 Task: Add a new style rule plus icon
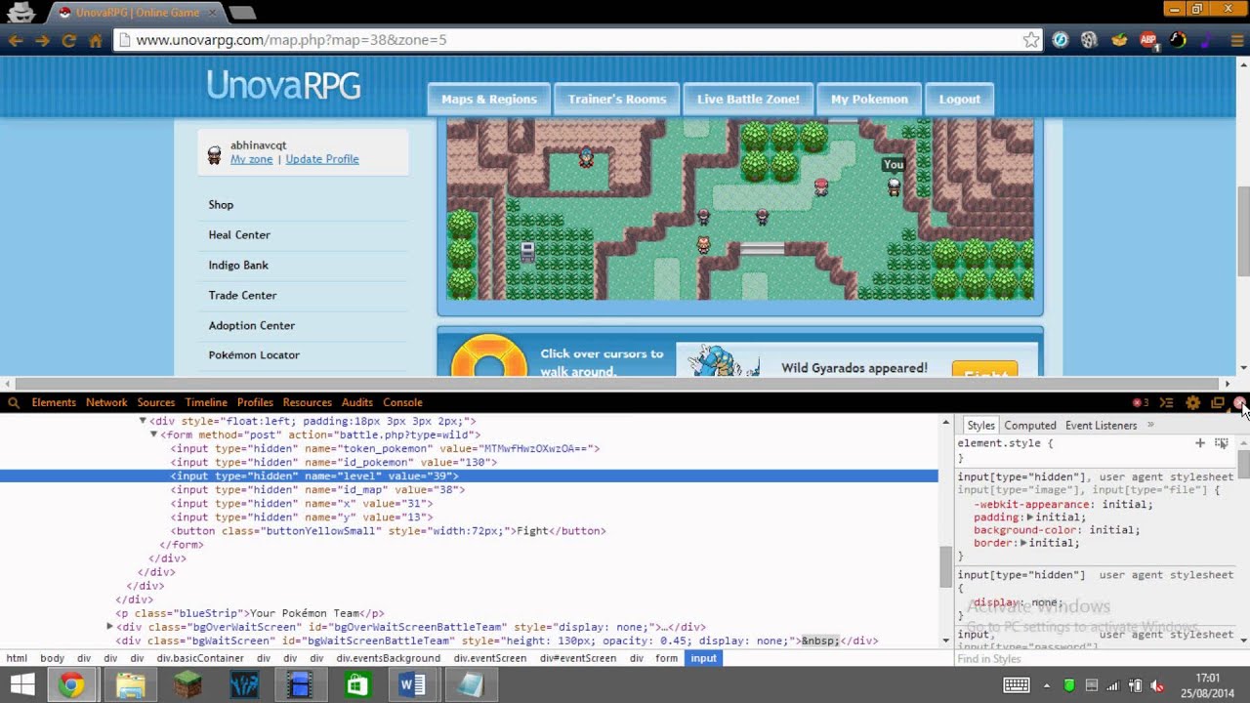(x=1200, y=443)
